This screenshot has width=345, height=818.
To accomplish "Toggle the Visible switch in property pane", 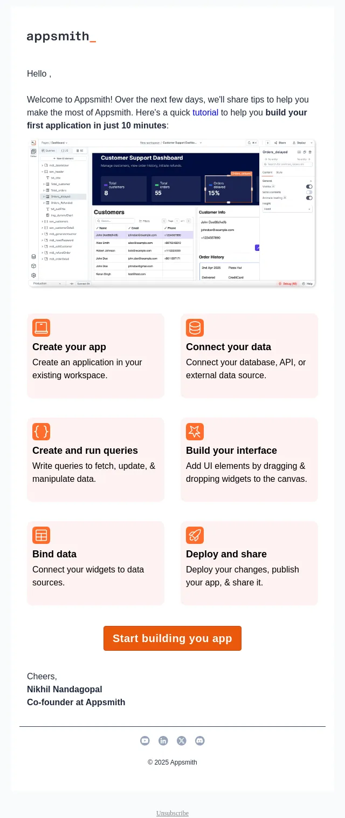I will (x=309, y=186).
